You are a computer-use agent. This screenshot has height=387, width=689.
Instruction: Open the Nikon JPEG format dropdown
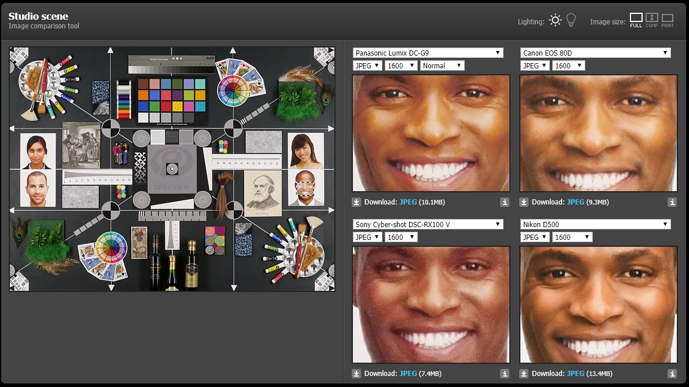535,237
